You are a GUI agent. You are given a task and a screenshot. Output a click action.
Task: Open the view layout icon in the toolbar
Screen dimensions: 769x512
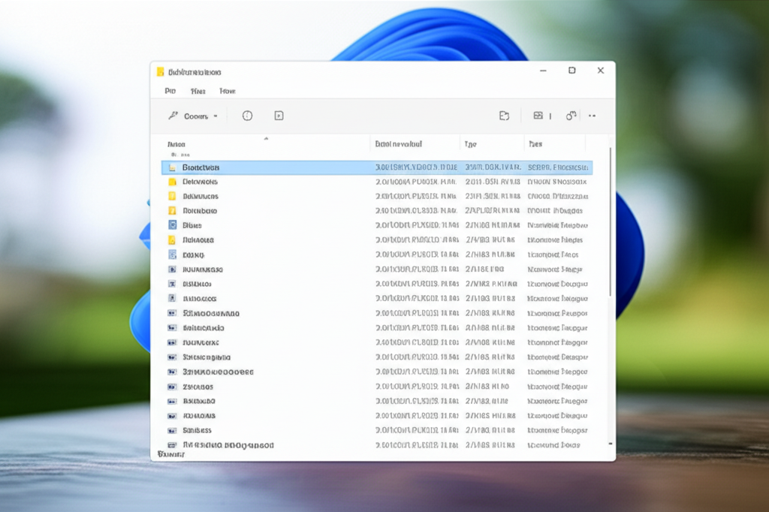(538, 116)
